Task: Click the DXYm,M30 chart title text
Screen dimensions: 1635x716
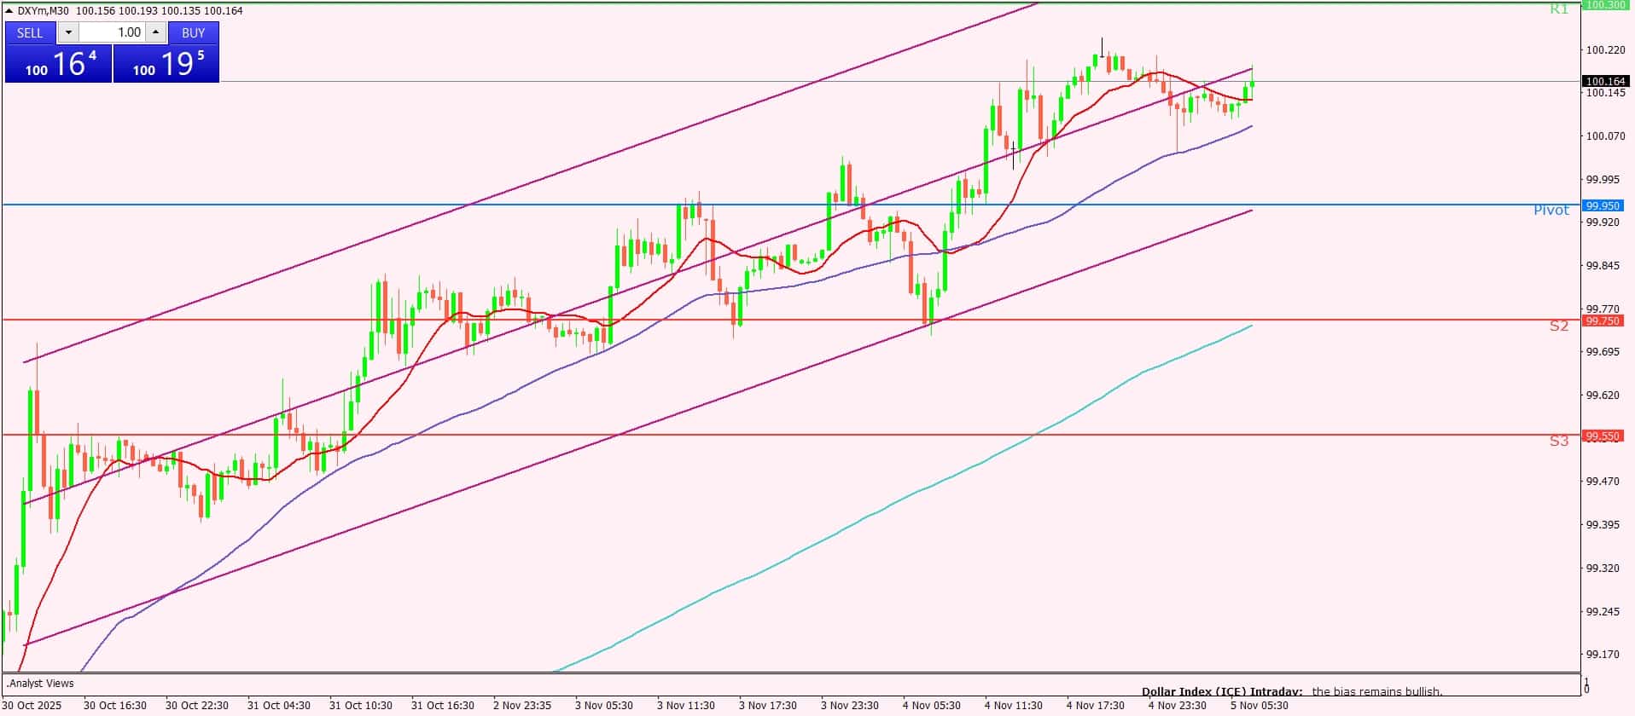Action: [x=44, y=11]
